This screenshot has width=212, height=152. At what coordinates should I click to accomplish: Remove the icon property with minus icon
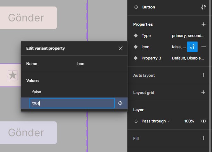(x=203, y=47)
